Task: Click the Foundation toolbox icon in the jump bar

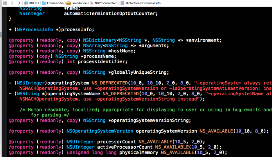Action: pos(69,3)
